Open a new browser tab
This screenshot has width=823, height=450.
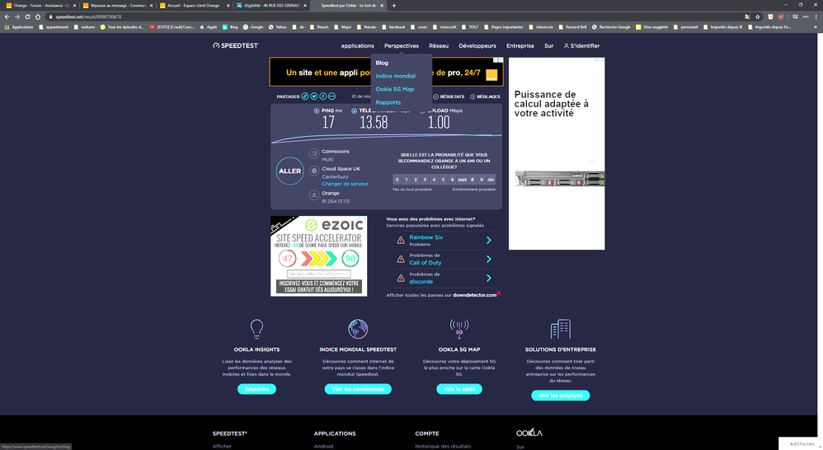393,5
